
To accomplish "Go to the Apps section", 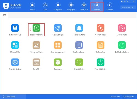I will [45, 6].
